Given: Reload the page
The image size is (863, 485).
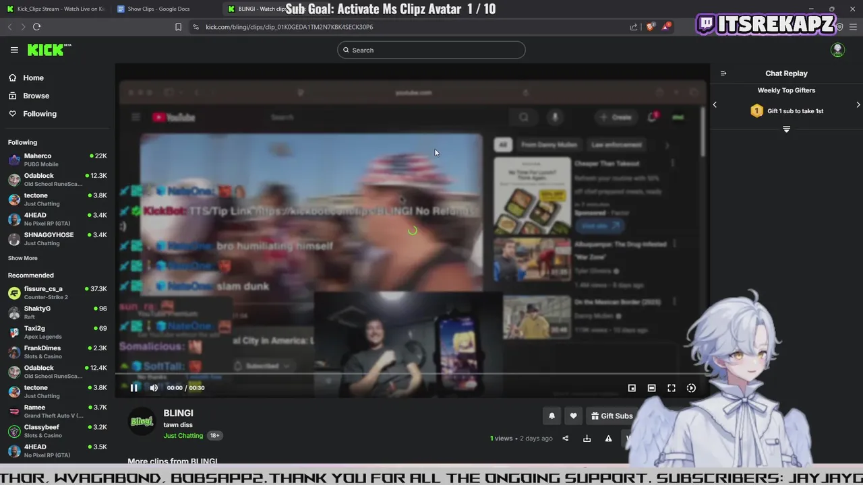Looking at the screenshot, I should point(36,27).
